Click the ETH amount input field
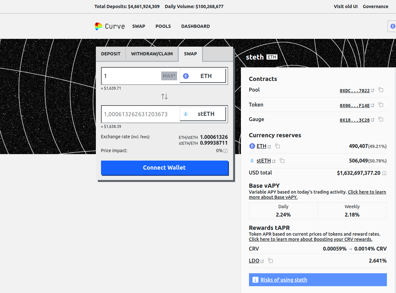Screen dimensions: 396x293 tap(131, 76)
